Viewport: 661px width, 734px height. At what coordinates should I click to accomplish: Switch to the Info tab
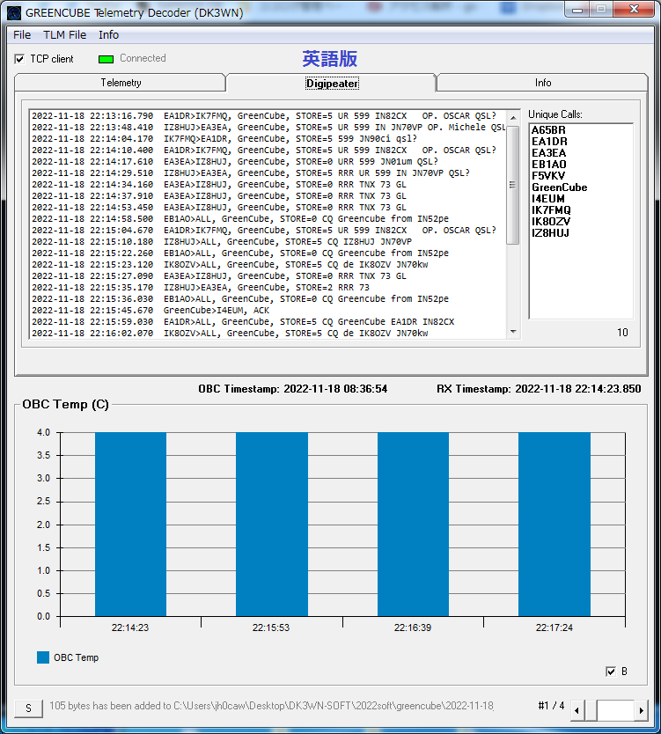pyautogui.click(x=543, y=83)
